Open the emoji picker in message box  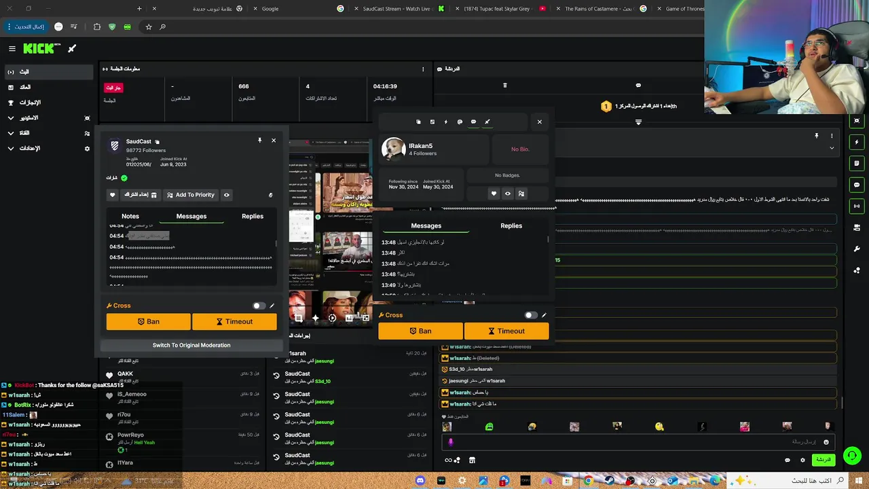tap(826, 442)
